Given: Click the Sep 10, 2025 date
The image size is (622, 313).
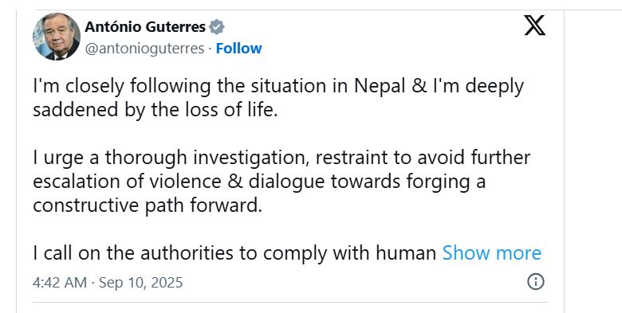Looking at the screenshot, I should 141,283.
